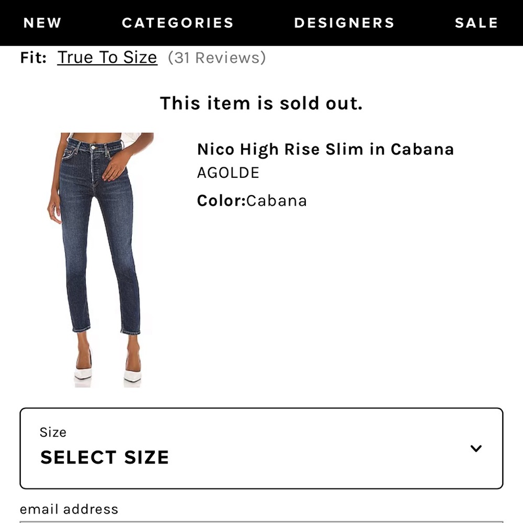523x523 pixels.
Task: Open the NEW menu item
Action: point(42,22)
